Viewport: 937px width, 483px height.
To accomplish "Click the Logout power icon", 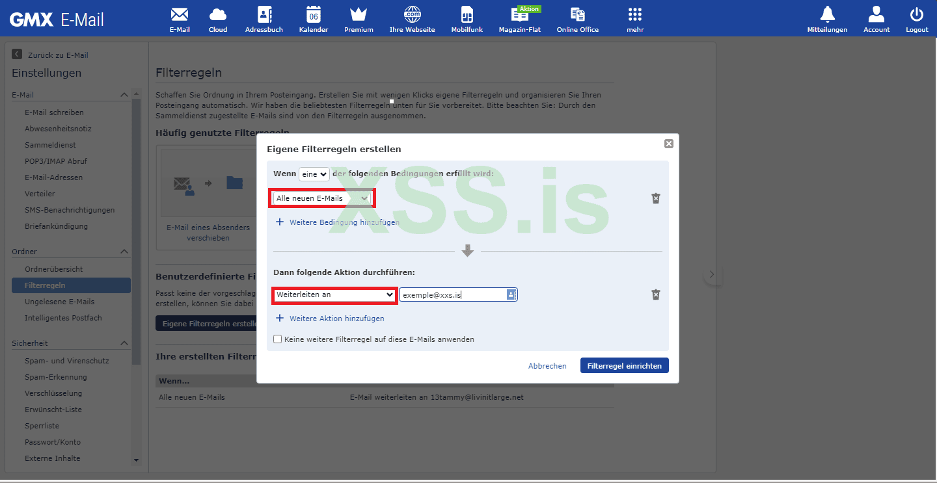I will 917,20.
